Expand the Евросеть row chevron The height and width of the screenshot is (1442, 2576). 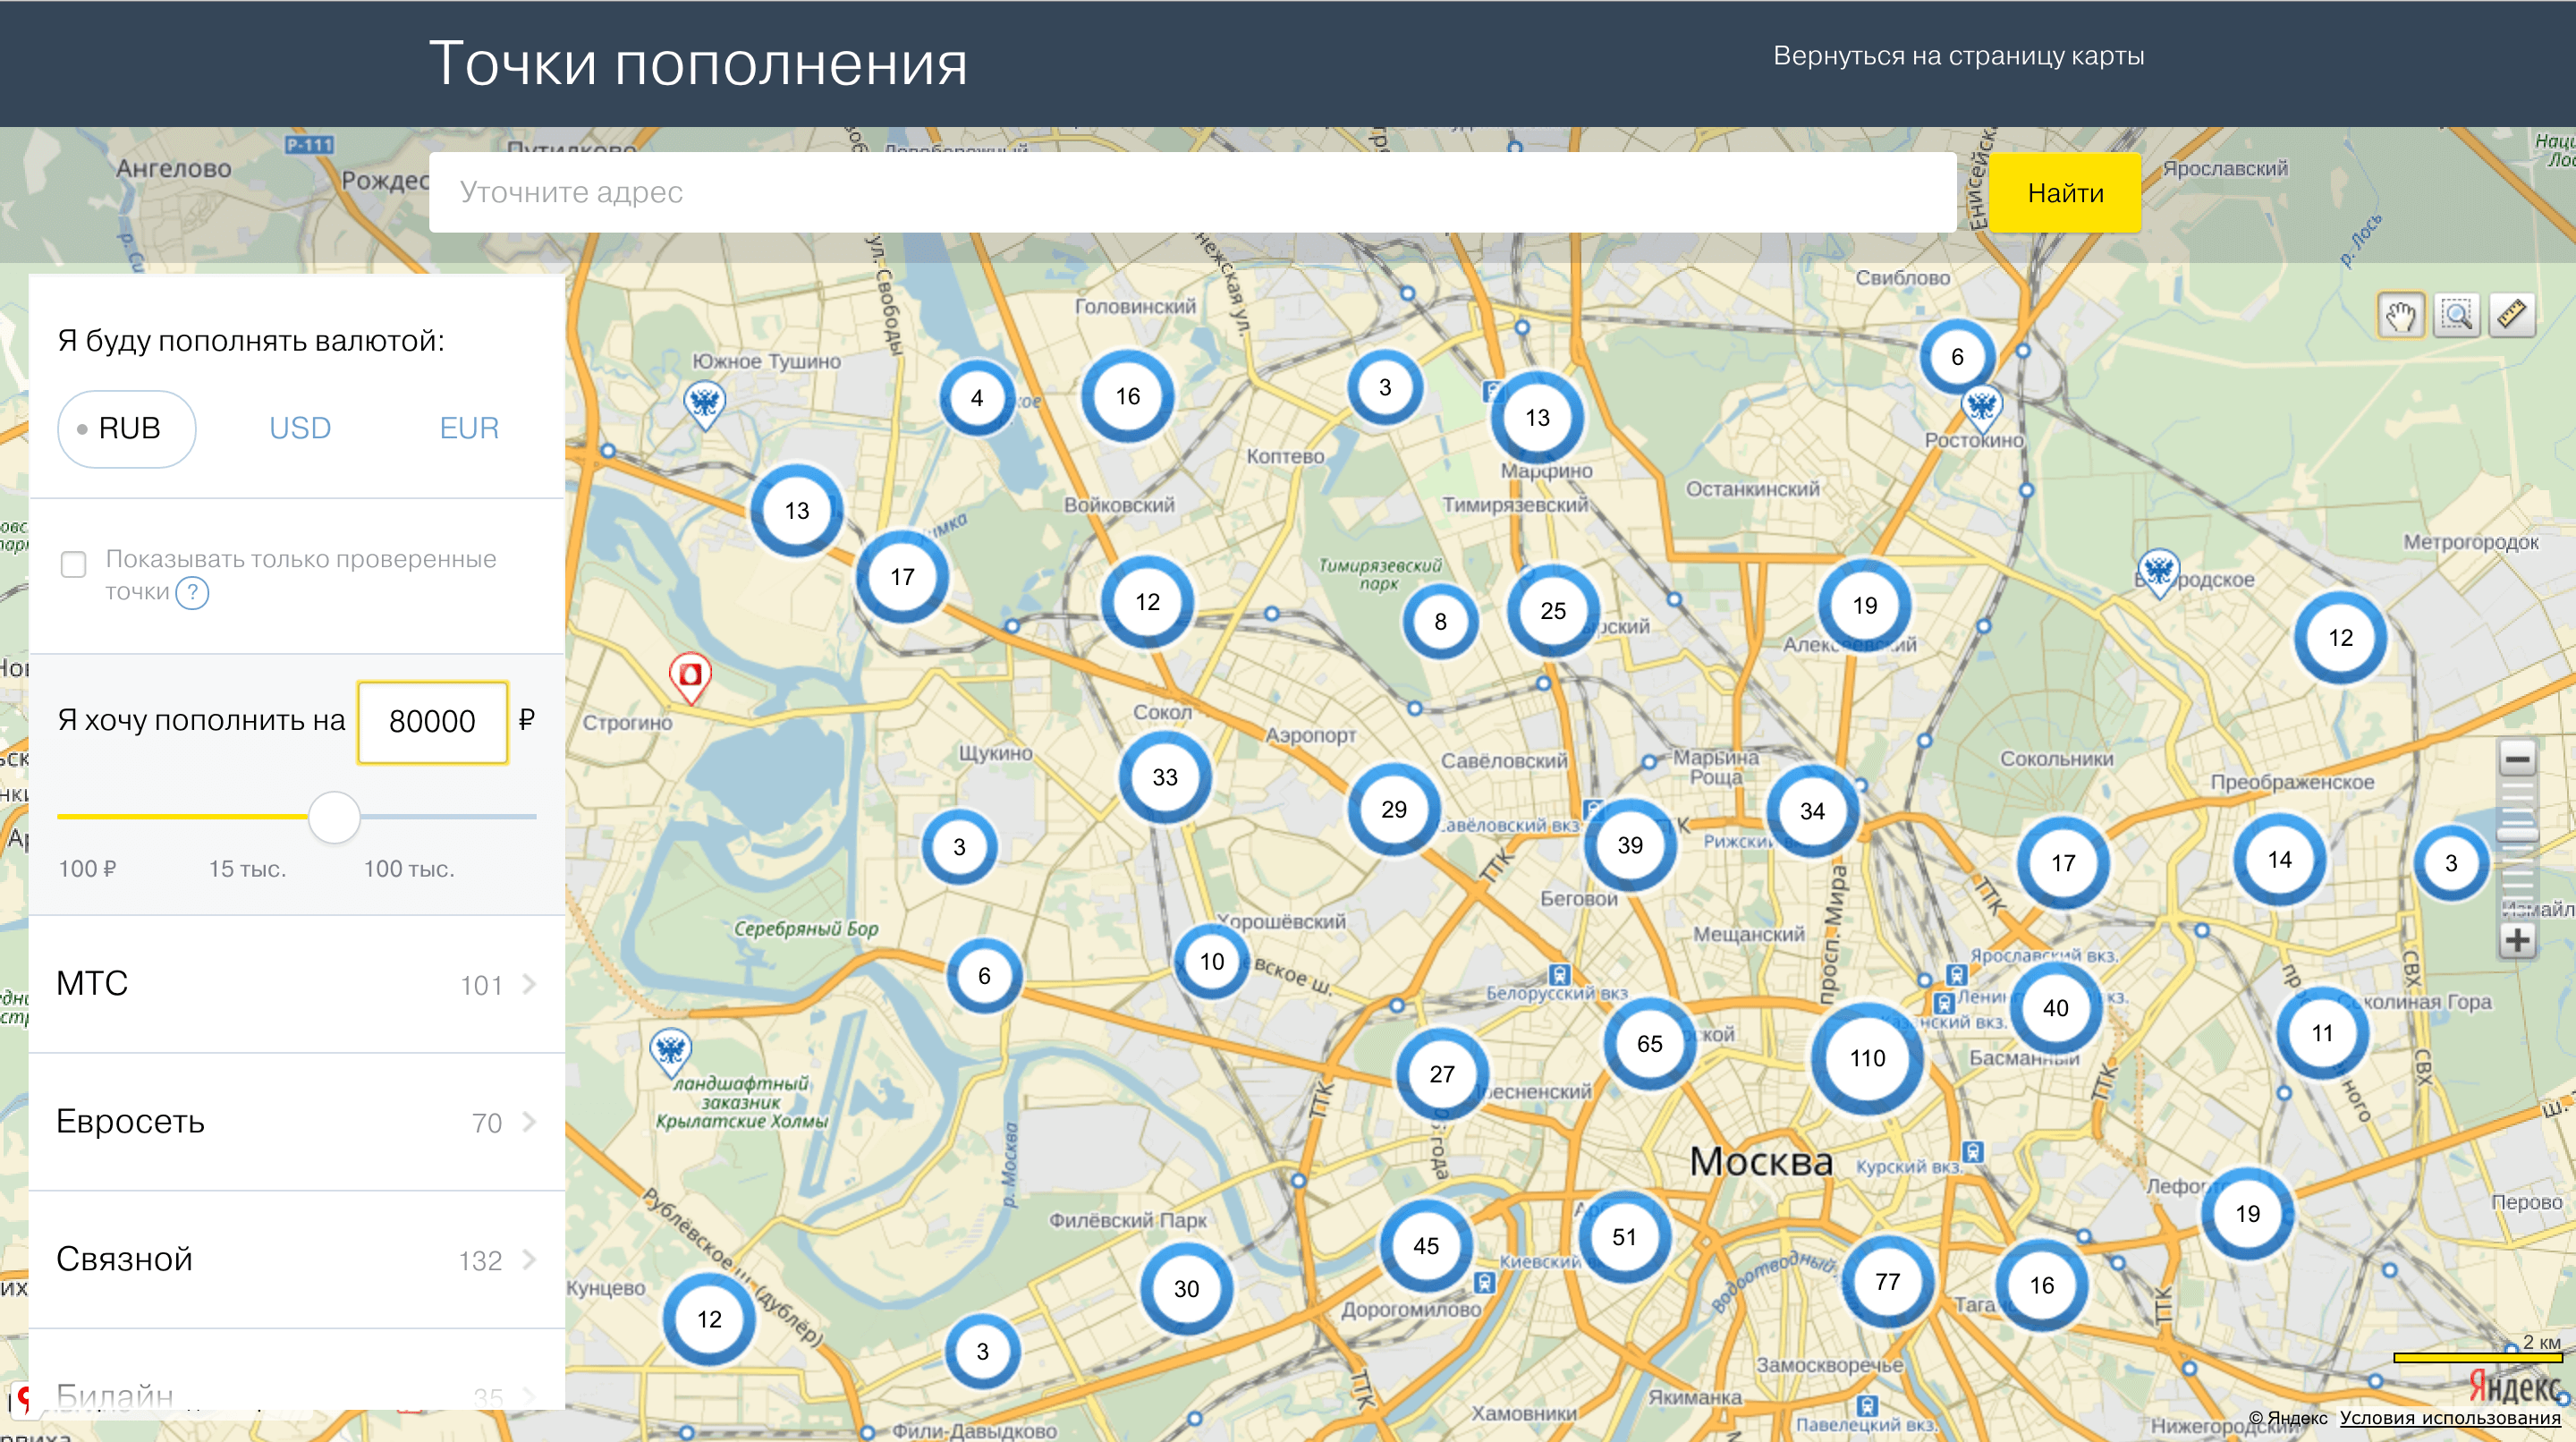529,1122
